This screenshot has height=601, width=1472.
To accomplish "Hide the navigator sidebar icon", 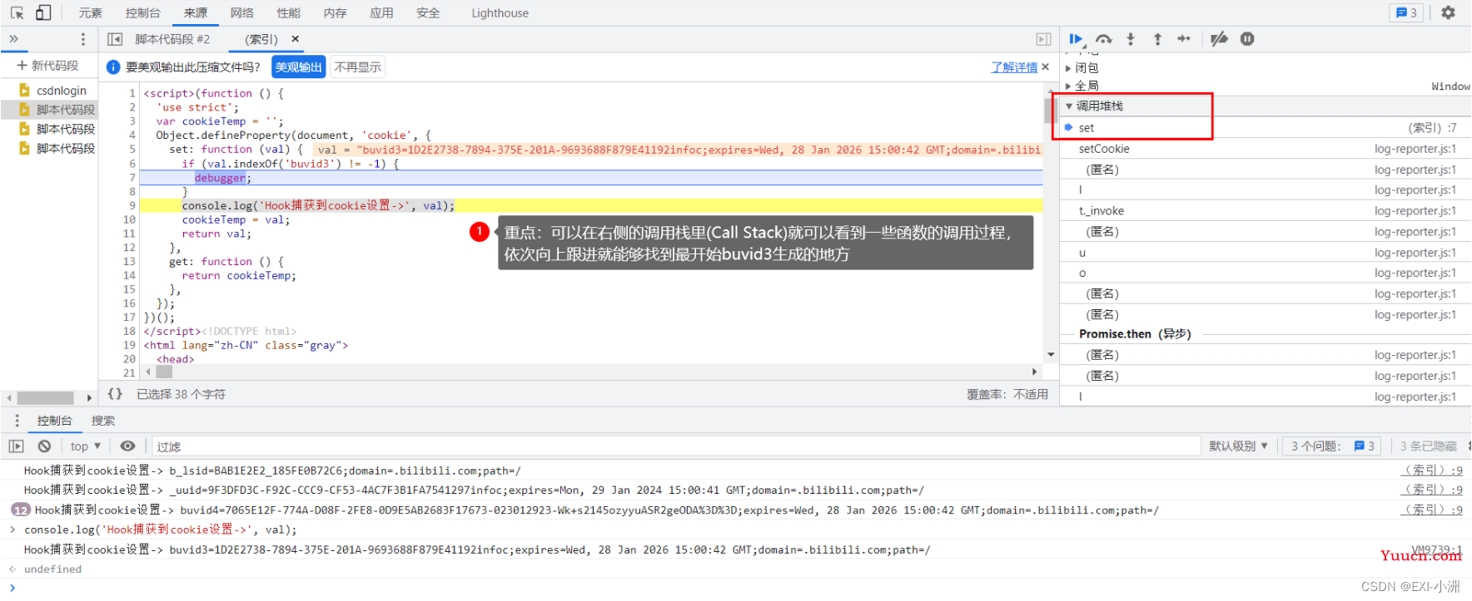I will [x=115, y=39].
